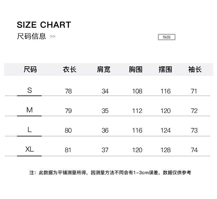Select the 摆围 column header

click(165, 70)
